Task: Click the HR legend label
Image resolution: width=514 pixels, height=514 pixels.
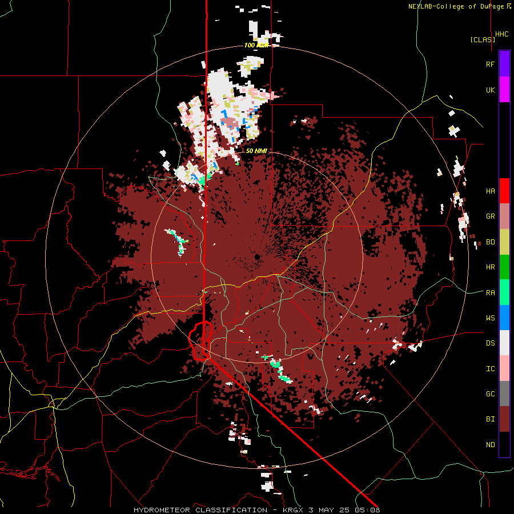Action: [x=490, y=267]
